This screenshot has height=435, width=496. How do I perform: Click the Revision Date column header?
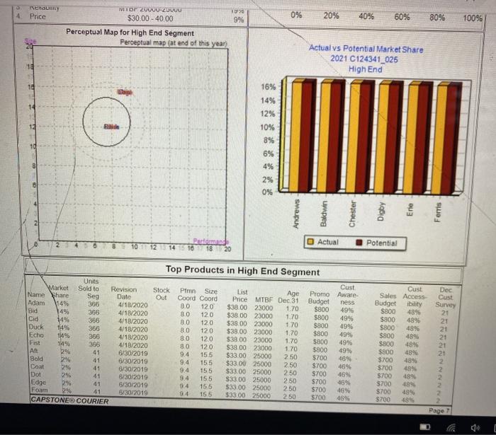[124, 293]
